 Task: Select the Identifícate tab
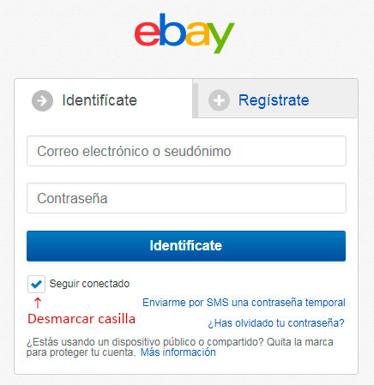point(104,99)
